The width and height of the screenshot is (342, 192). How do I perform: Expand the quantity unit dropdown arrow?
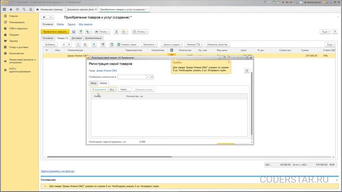pyautogui.click(x=148, y=77)
